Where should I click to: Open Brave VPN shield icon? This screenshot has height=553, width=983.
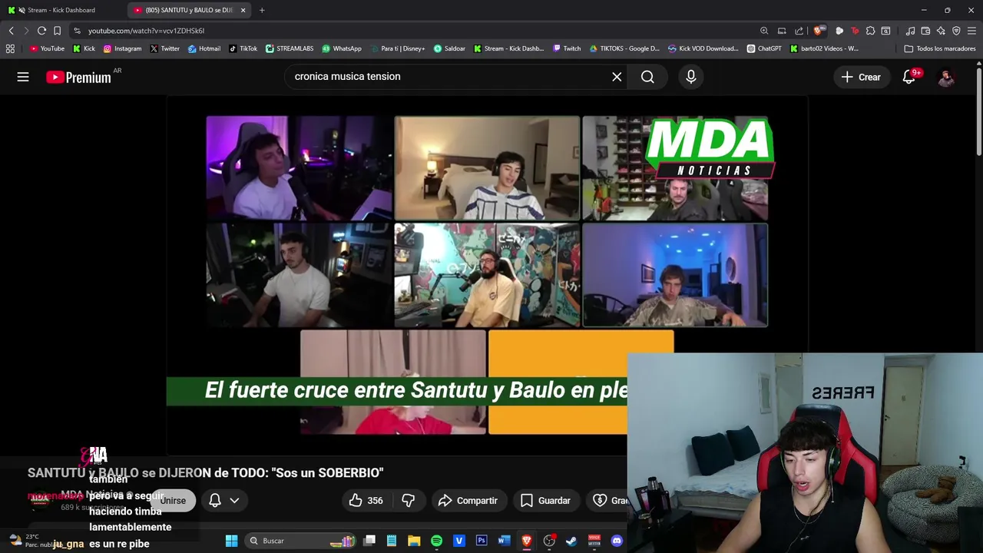point(956,31)
